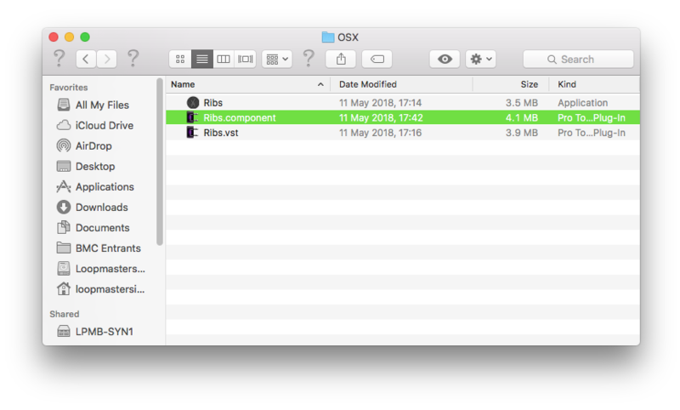Close the OSX Finder window
The image size is (680, 410).
tap(54, 37)
